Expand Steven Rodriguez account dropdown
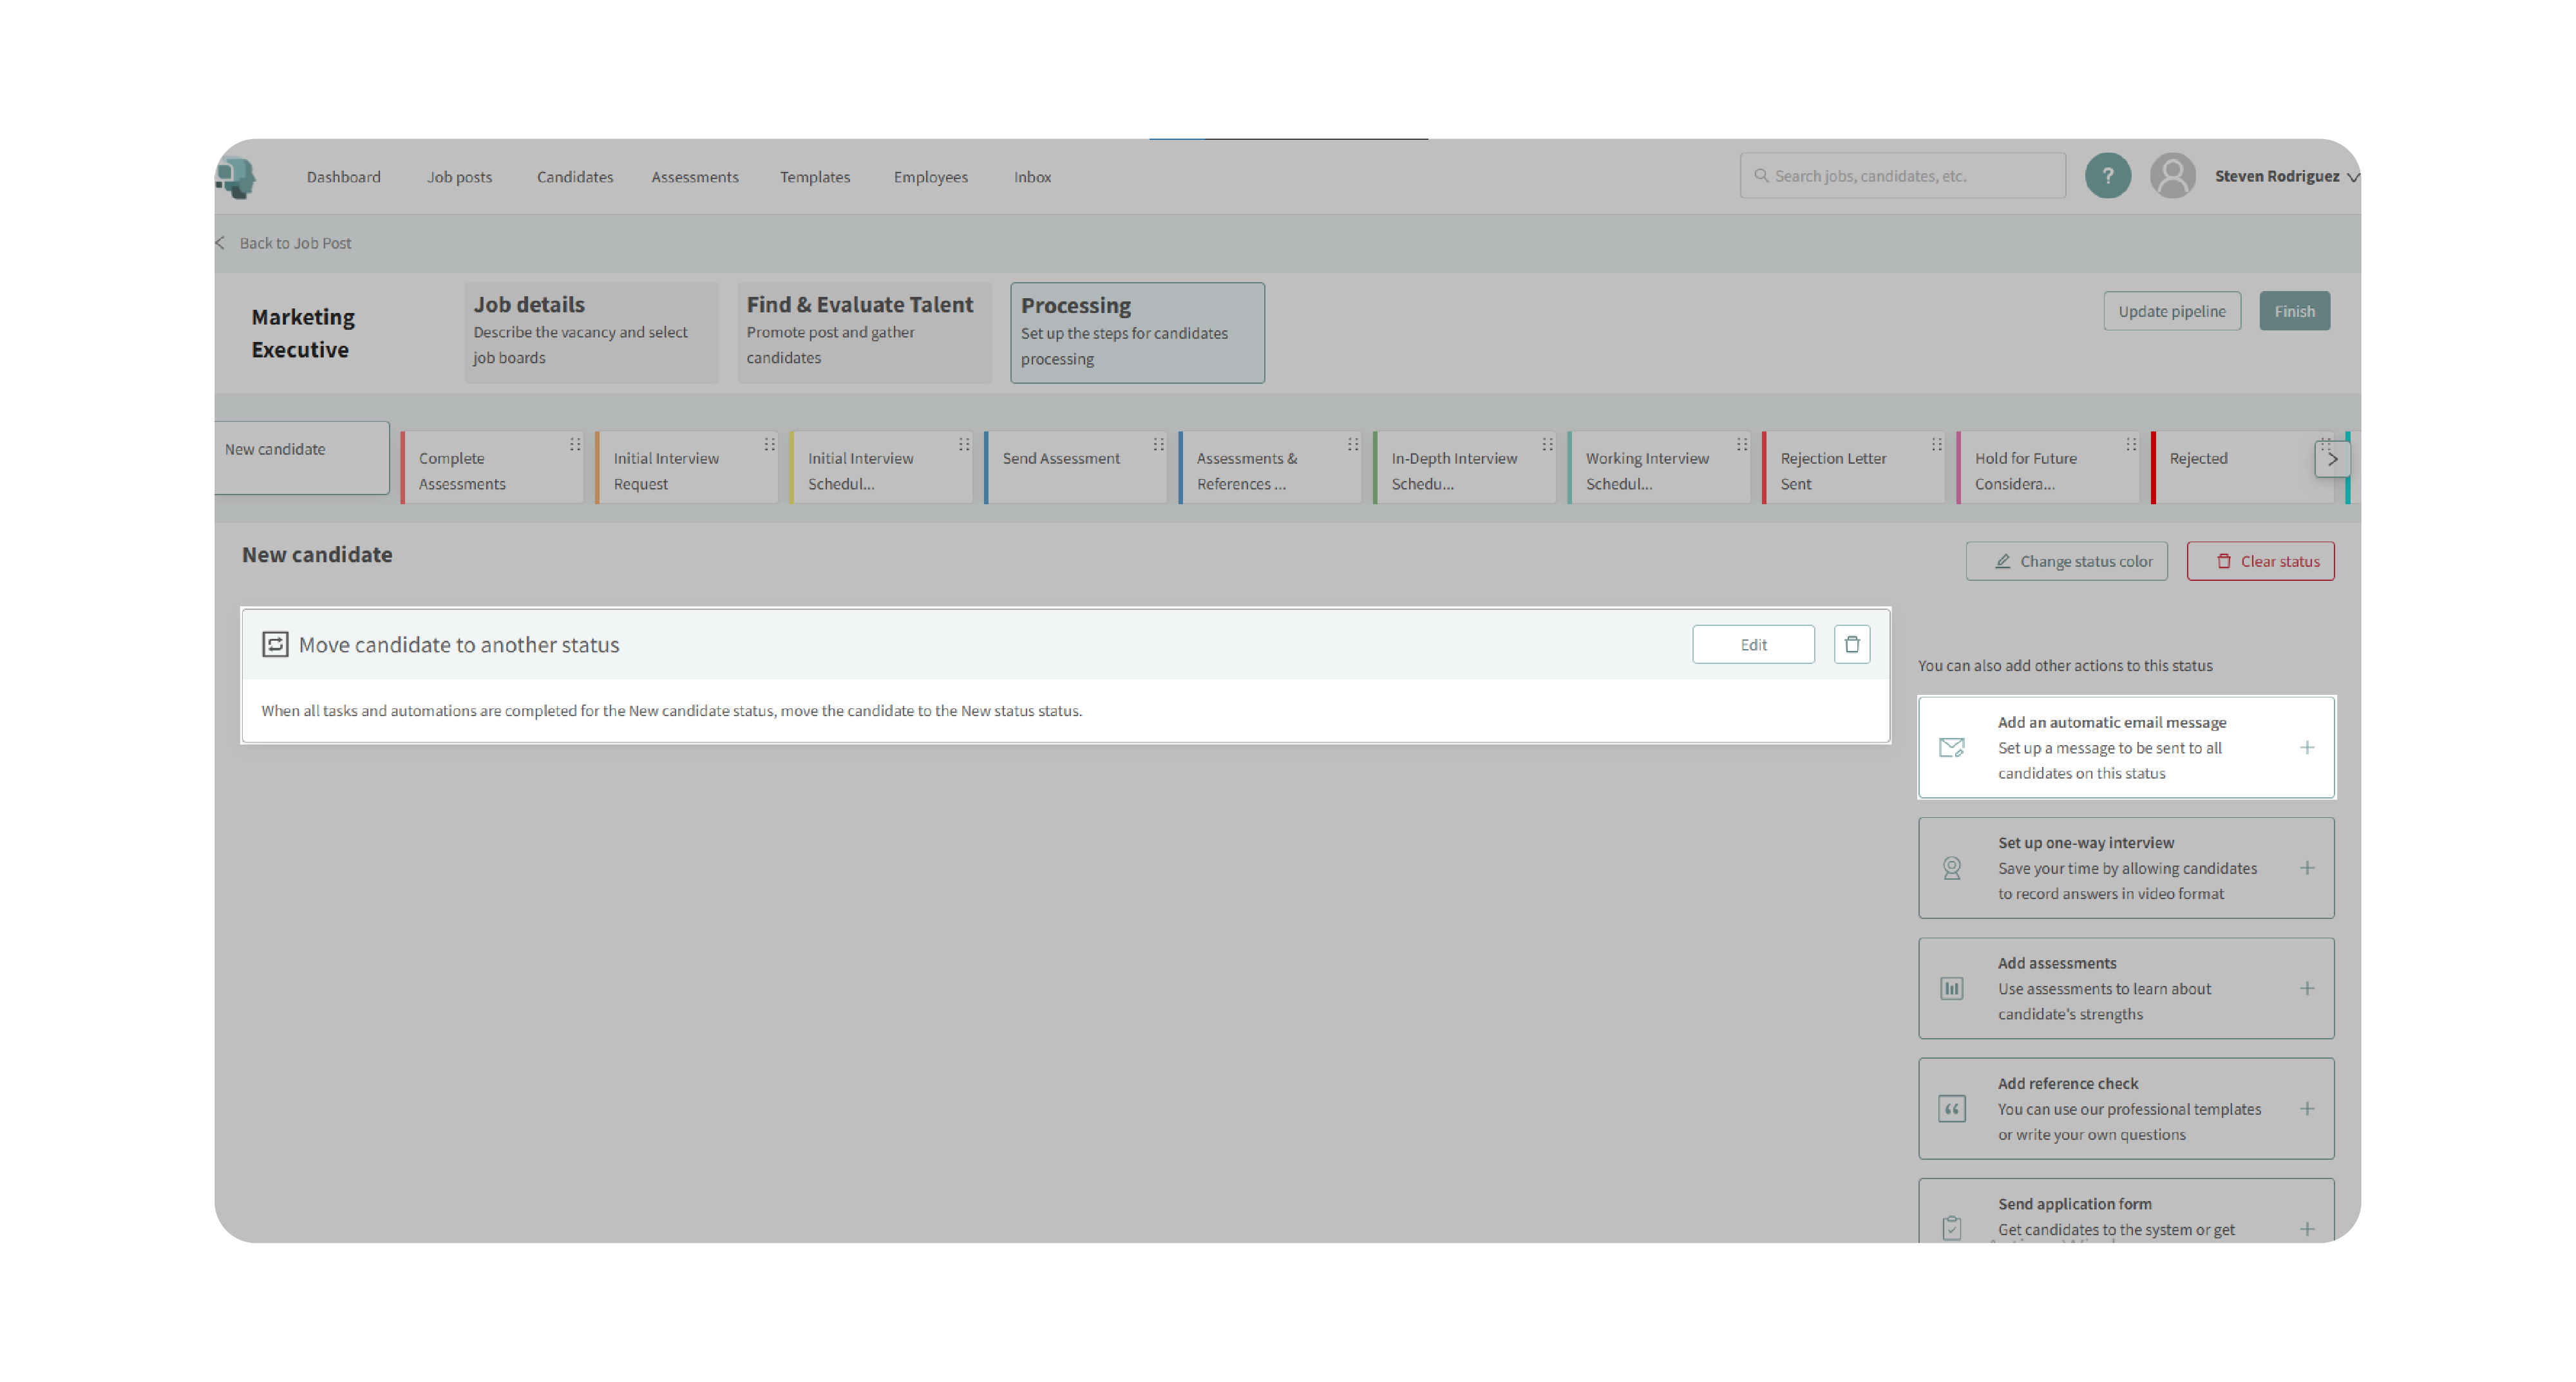The width and height of the screenshot is (2576, 1382). (x=2352, y=177)
